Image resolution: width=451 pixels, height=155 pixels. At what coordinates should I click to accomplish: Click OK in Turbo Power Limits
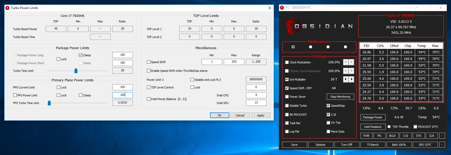point(220,115)
